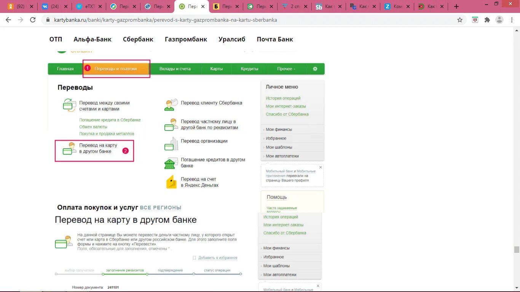Click the yellow Яндекс.Деньги wallet icon
The height and width of the screenshot is (292, 520).
point(172,182)
